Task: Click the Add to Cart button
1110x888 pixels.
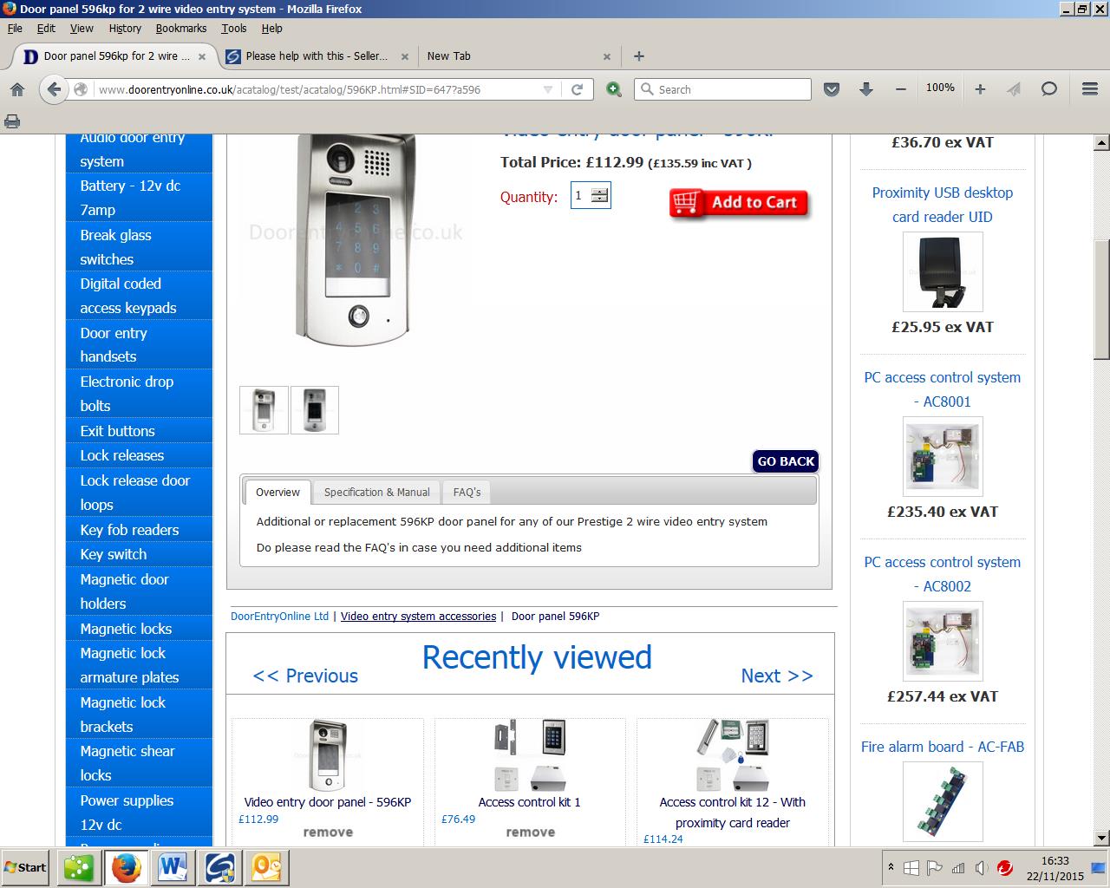Action: click(x=739, y=203)
